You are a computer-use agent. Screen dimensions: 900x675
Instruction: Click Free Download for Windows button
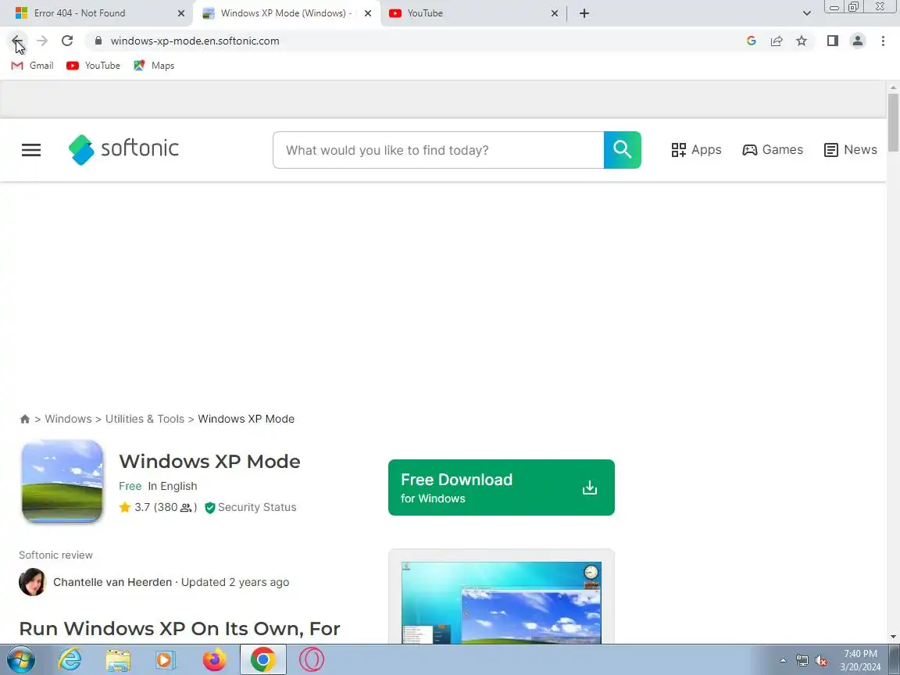tap(501, 487)
